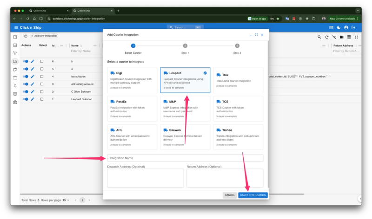Image resolution: width=372 pixels, height=219 pixels.
Task: Toggle table row density icon
Action: pyautogui.click(x=349, y=37)
